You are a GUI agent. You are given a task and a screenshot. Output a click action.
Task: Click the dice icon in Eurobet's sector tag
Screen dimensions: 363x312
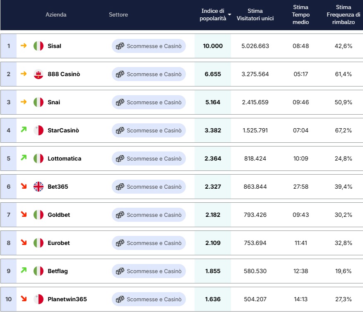coord(120,243)
